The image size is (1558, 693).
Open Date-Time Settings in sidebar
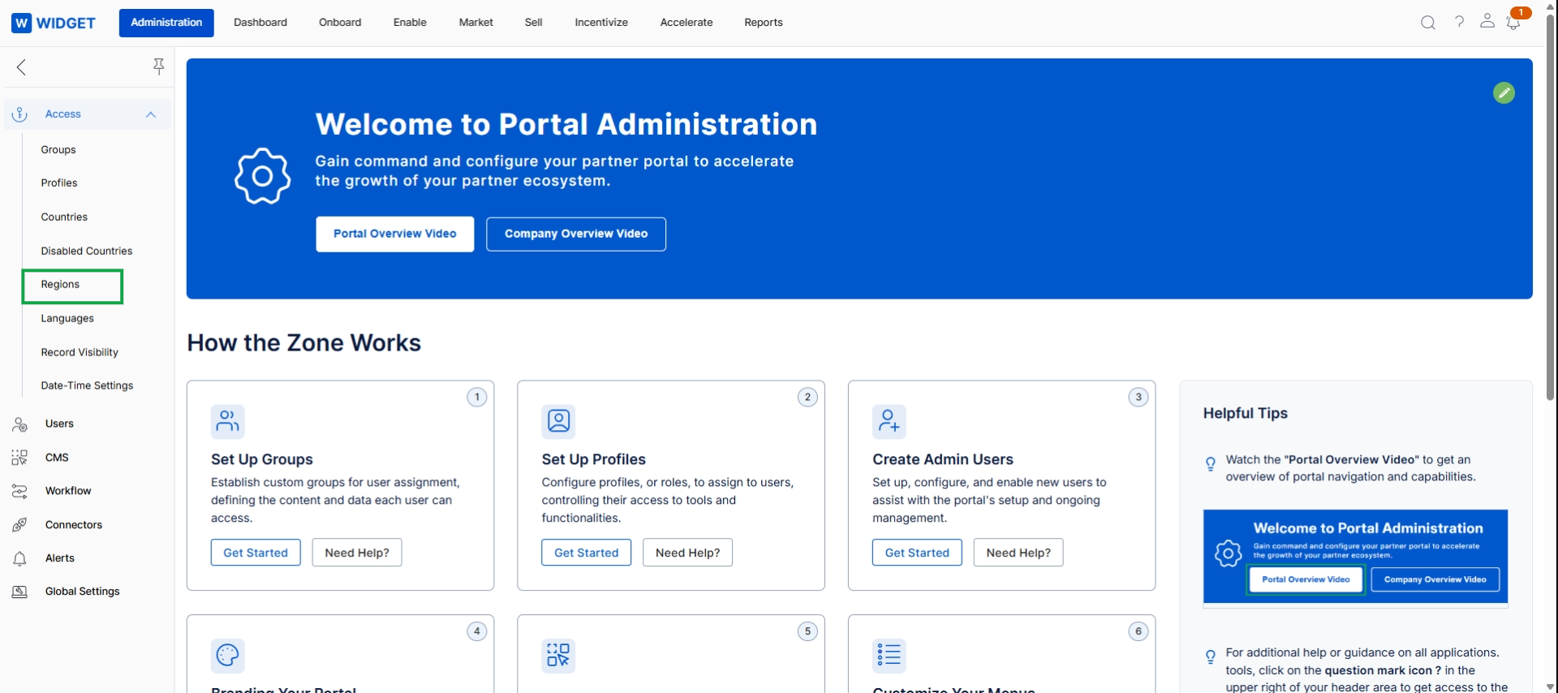pyautogui.click(x=87, y=386)
